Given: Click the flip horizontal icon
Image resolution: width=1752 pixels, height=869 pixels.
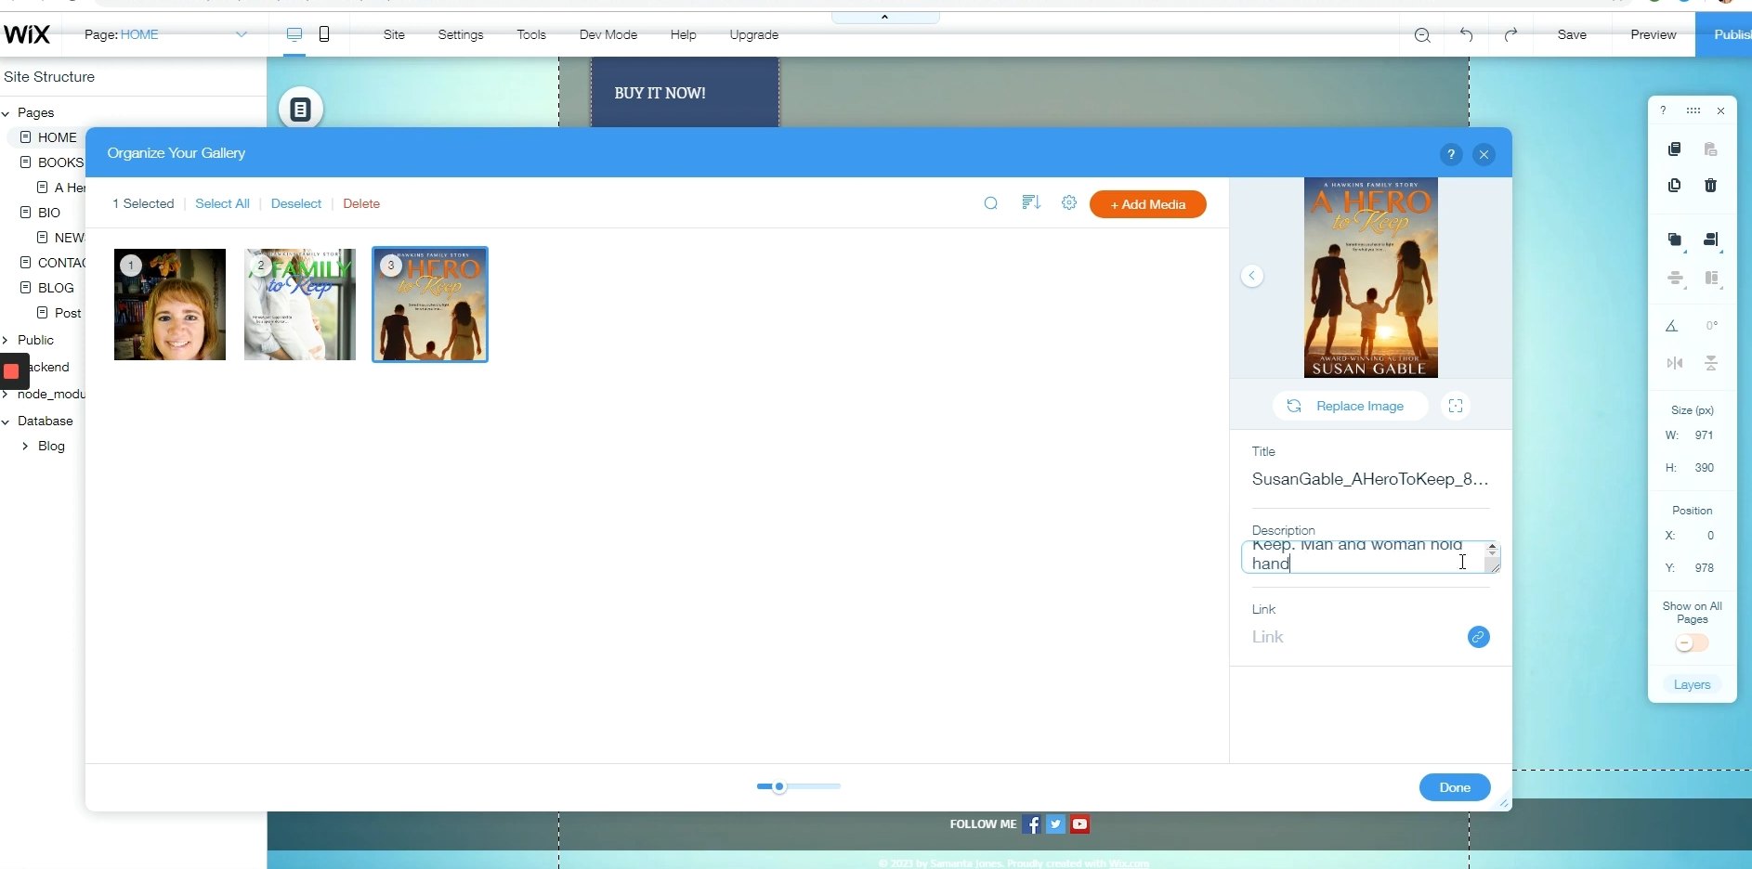Looking at the screenshot, I should [1675, 363].
